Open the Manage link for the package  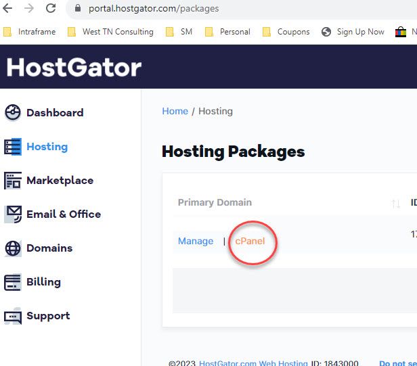196,241
